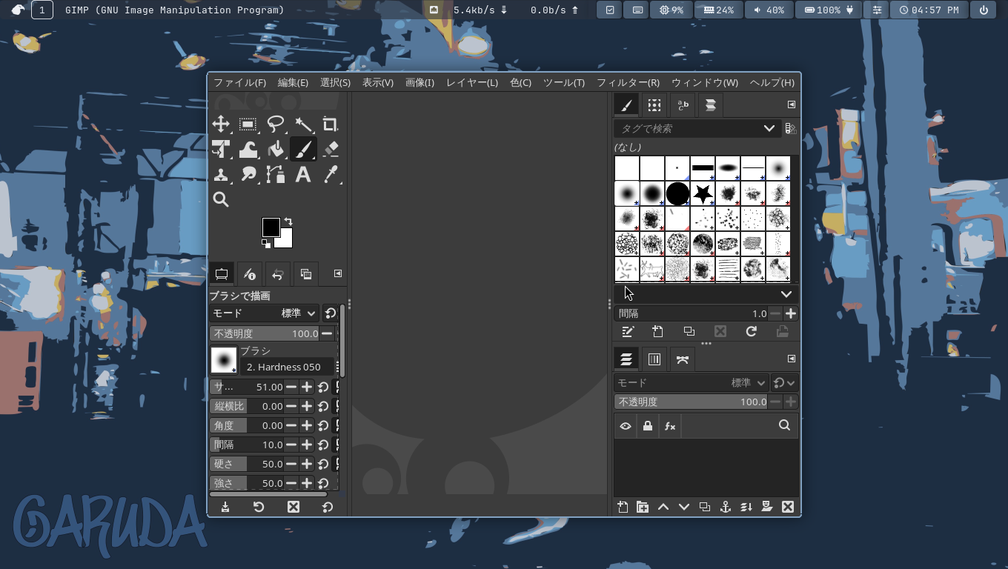
Task: Open the File menu (ファイル)
Action: [x=239, y=82]
